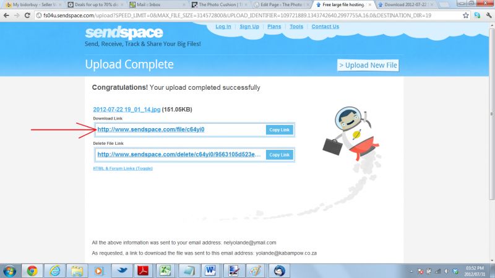Open the Contact Us link

(x=325, y=27)
